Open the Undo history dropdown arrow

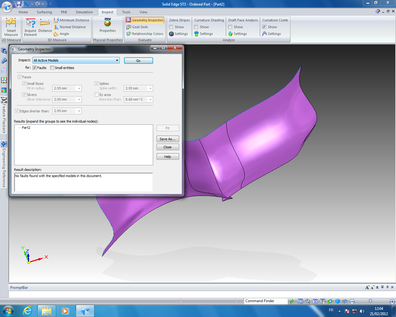click(32, 4)
